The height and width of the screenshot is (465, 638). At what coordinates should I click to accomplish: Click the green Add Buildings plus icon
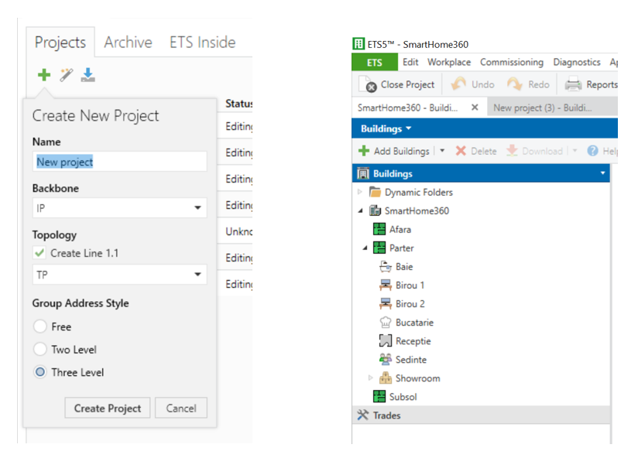click(363, 151)
